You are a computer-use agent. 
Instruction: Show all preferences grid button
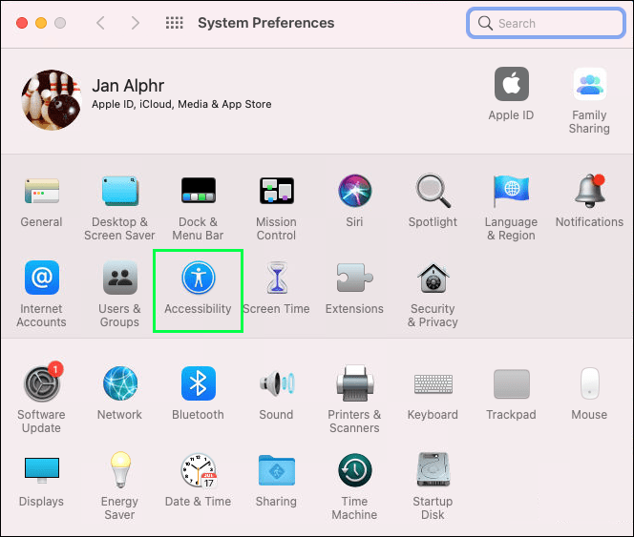click(x=175, y=23)
